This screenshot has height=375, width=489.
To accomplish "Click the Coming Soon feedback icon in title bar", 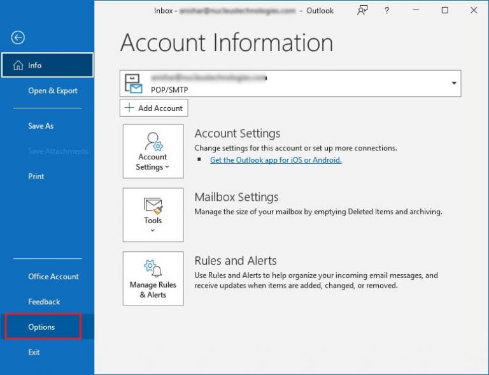I will click(362, 10).
